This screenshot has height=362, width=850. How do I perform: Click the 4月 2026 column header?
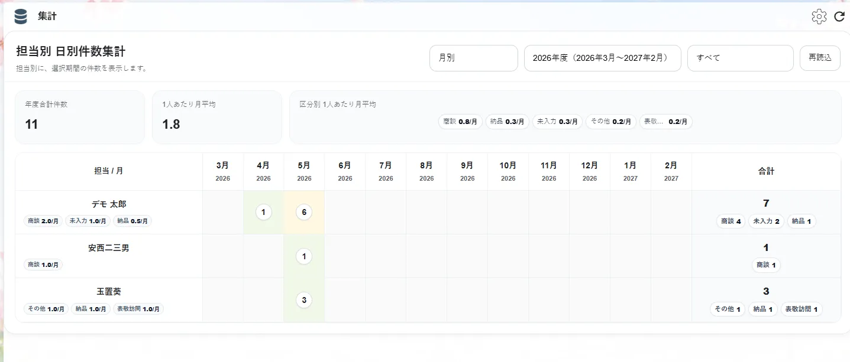click(x=264, y=171)
